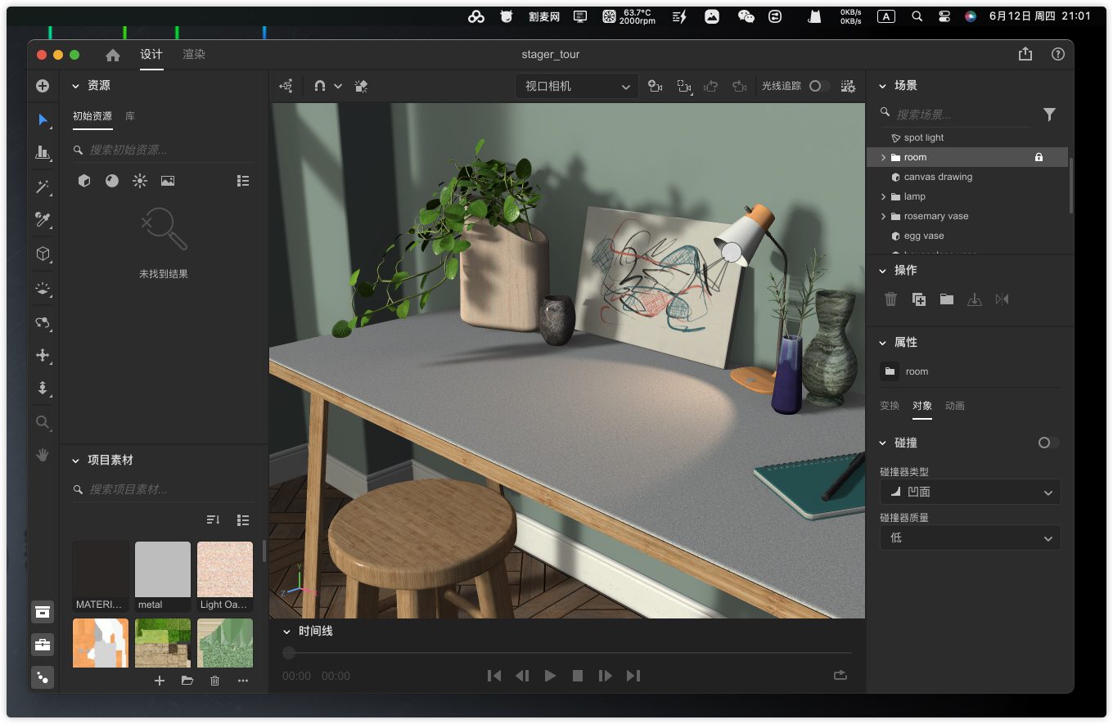Unlock the room layer lock icon

(x=1039, y=157)
